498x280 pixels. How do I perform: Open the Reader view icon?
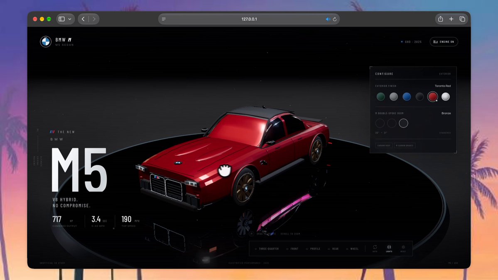[x=164, y=19]
